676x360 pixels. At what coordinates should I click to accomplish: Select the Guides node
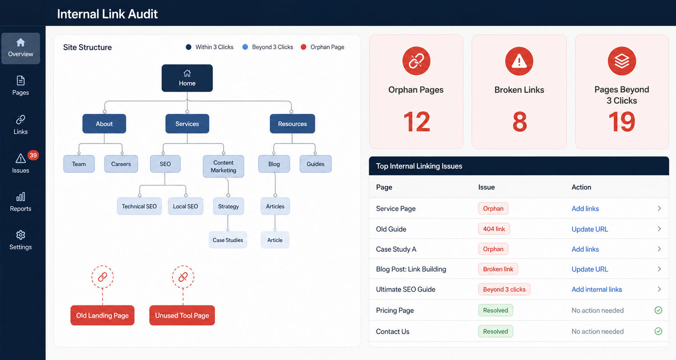tap(315, 164)
